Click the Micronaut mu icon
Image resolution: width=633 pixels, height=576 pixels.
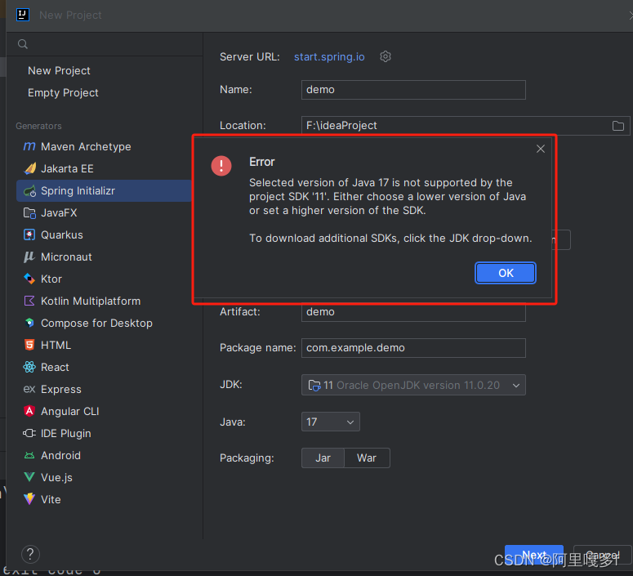tap(29, 257)
